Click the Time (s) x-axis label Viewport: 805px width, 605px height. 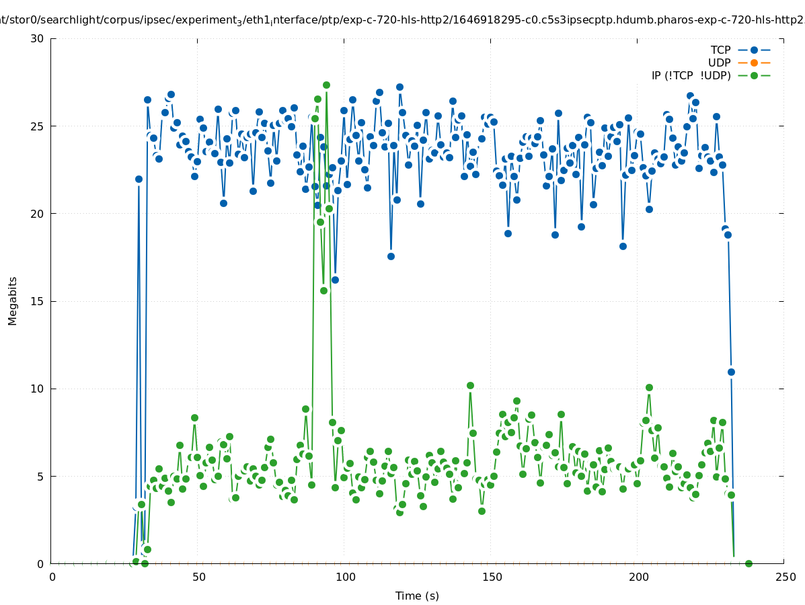pos(417,596)
